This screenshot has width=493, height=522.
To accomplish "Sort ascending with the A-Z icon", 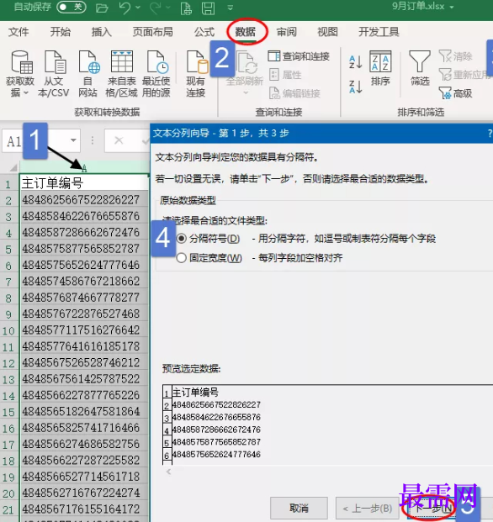I will coord(355,61).
